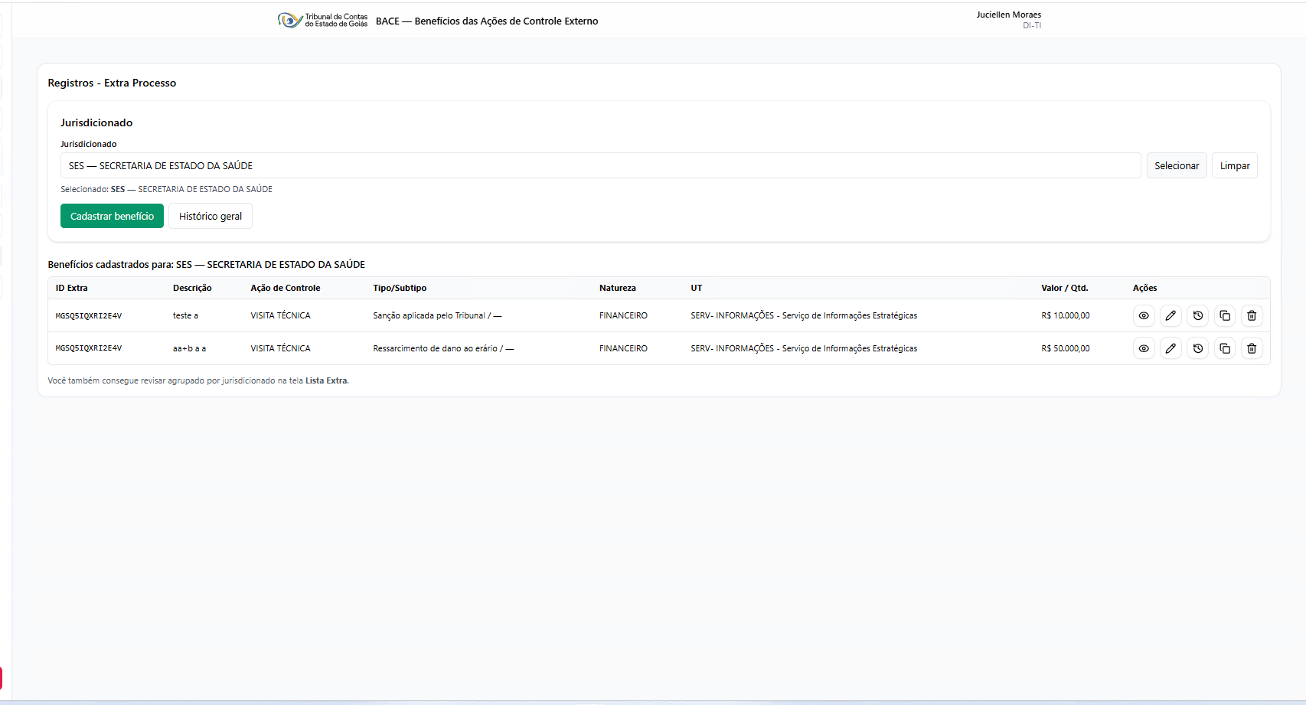Delete the R$ 50.000,00 benefit row

point(1252,348)
